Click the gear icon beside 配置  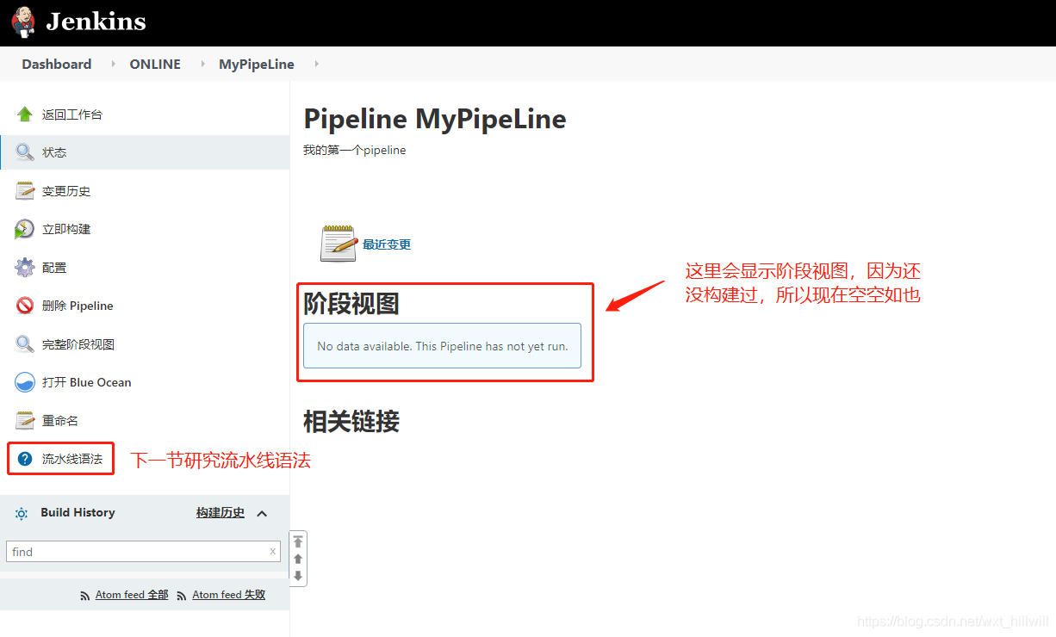(25, 268)
